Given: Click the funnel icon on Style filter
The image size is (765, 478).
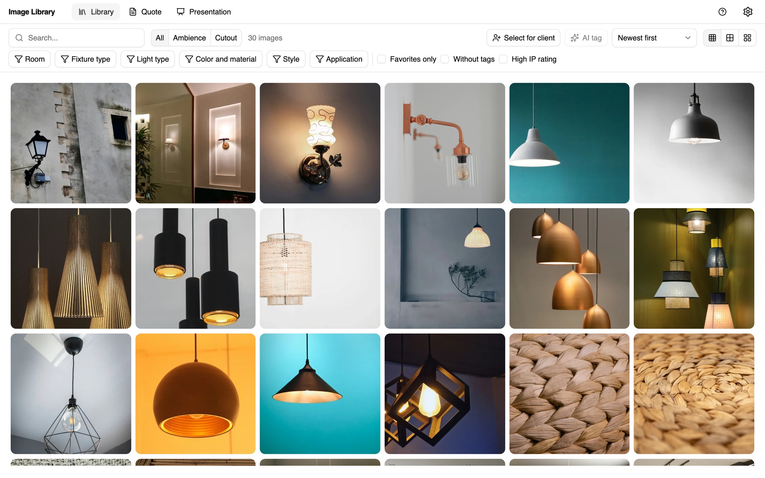Looking at the screenshot, I should coord(277,59).
